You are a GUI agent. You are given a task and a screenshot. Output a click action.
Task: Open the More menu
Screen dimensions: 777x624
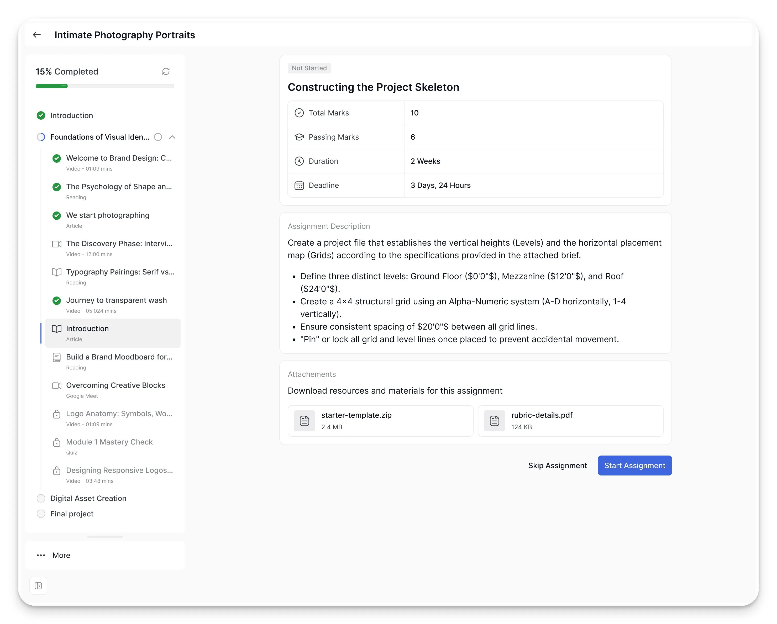pyautogui.click(x=105, y=555)
